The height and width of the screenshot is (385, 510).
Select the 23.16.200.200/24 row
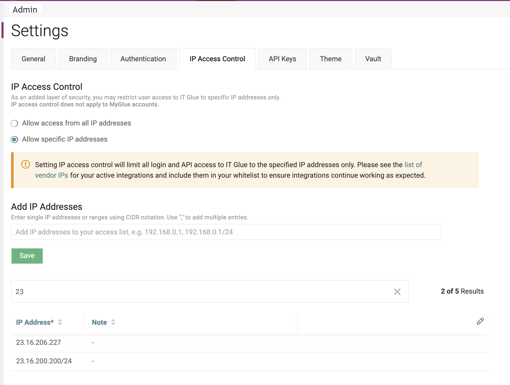(x=250, y=361)
